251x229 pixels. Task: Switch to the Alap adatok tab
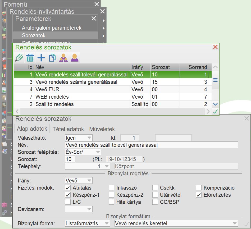32,129
